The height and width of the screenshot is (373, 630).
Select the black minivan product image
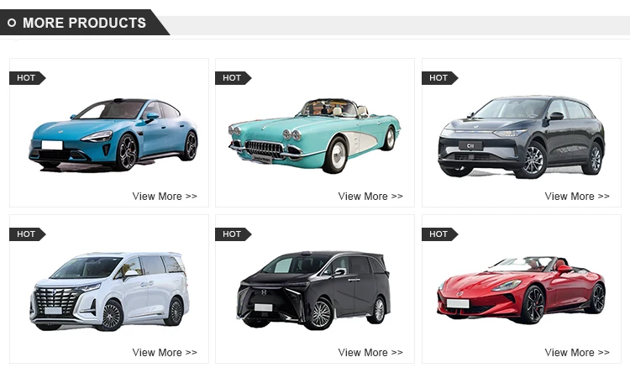(x=313, y=290)
